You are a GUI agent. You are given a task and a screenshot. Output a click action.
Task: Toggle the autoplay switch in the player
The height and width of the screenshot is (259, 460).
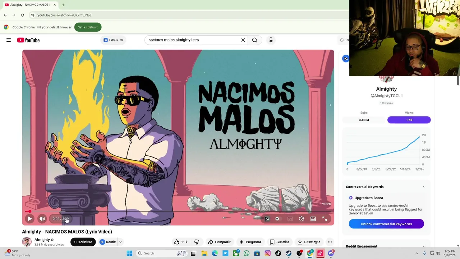[x=277, y=219]
